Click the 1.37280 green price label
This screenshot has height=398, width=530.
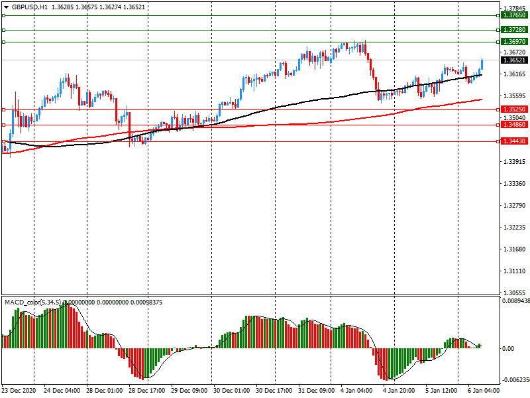(x=514, y=30)
